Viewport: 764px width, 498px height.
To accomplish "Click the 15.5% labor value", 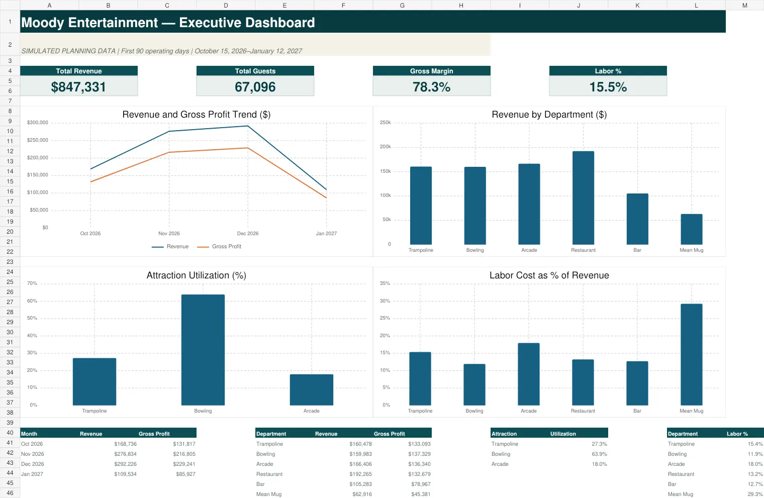I will 608,86.
